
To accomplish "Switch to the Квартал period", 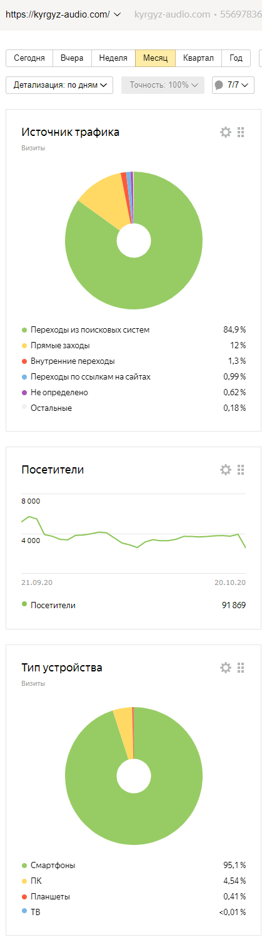I will tap(198, 58).
